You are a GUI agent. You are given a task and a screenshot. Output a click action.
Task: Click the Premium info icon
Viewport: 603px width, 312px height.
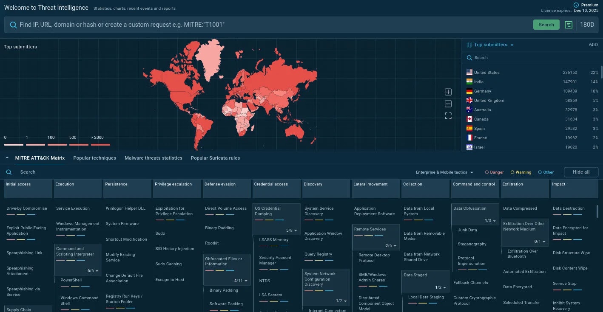576,5
